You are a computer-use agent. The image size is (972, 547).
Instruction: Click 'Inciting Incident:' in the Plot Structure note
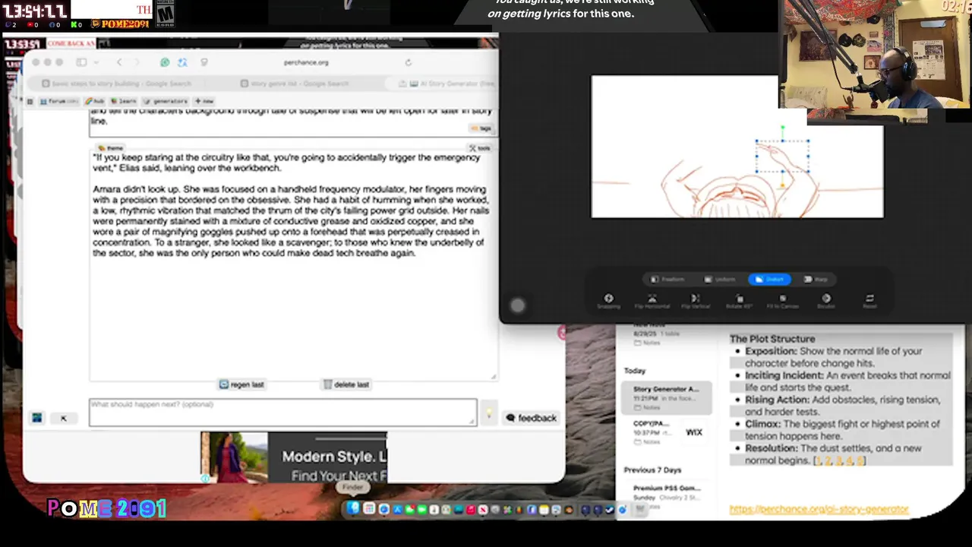point(784,376)
